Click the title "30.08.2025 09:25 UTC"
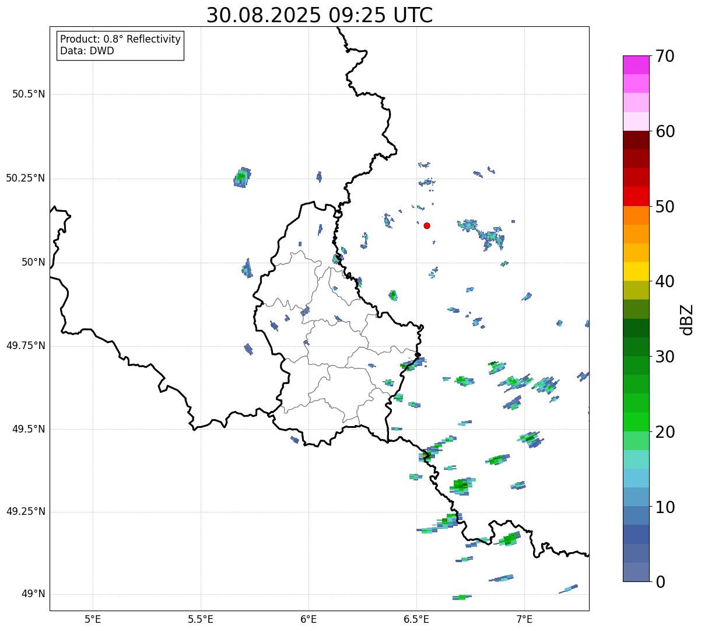The width and height of the screenshot is (701, 631). click(320, 15)
